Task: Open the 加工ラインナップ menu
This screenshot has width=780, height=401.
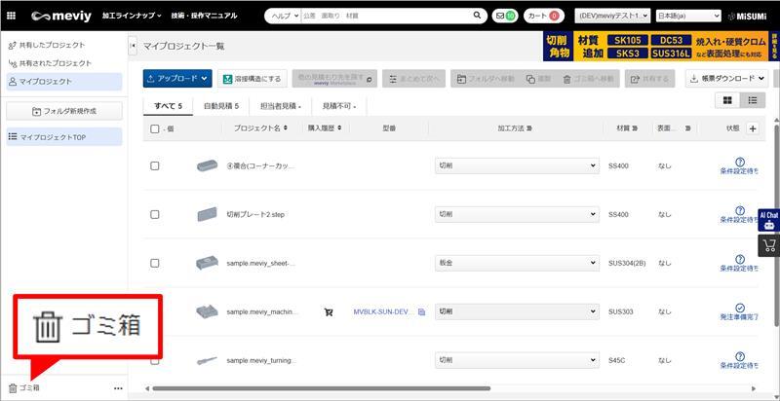Action: pos(130,16)
